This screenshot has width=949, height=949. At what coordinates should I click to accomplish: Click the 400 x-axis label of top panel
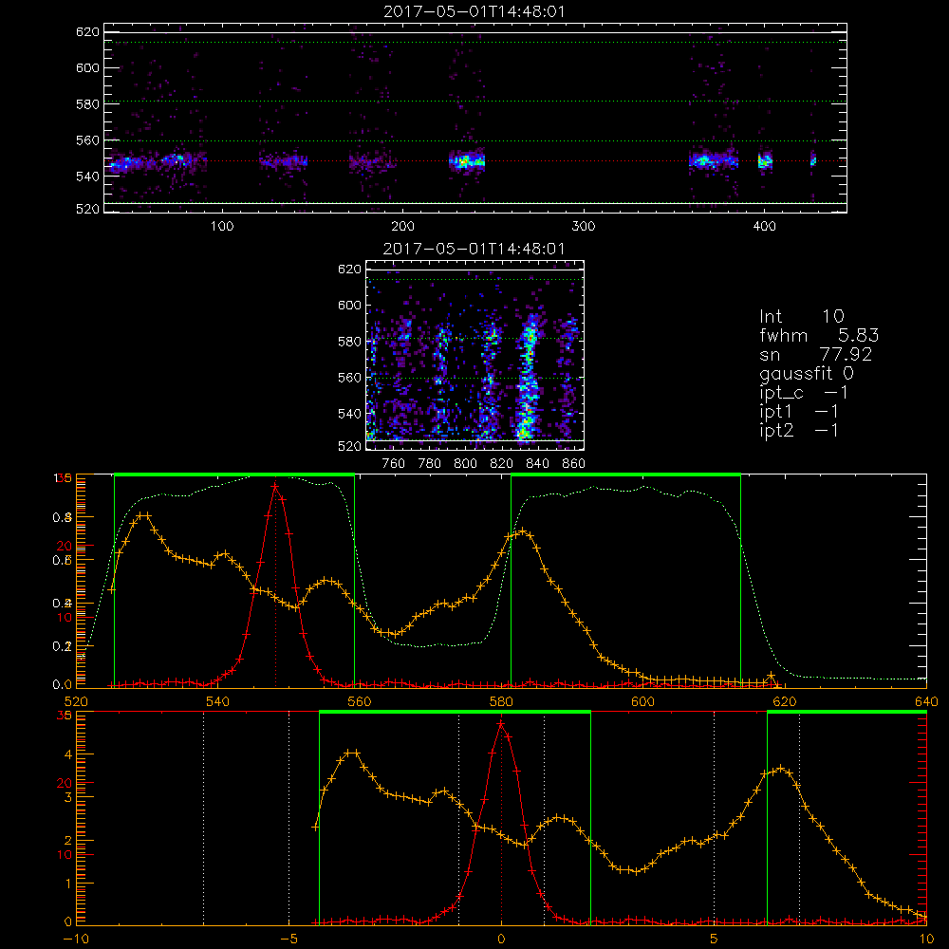coord(764,227)
